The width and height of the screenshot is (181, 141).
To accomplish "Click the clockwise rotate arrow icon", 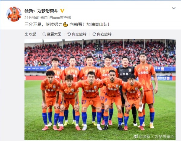I will [94, 34].
